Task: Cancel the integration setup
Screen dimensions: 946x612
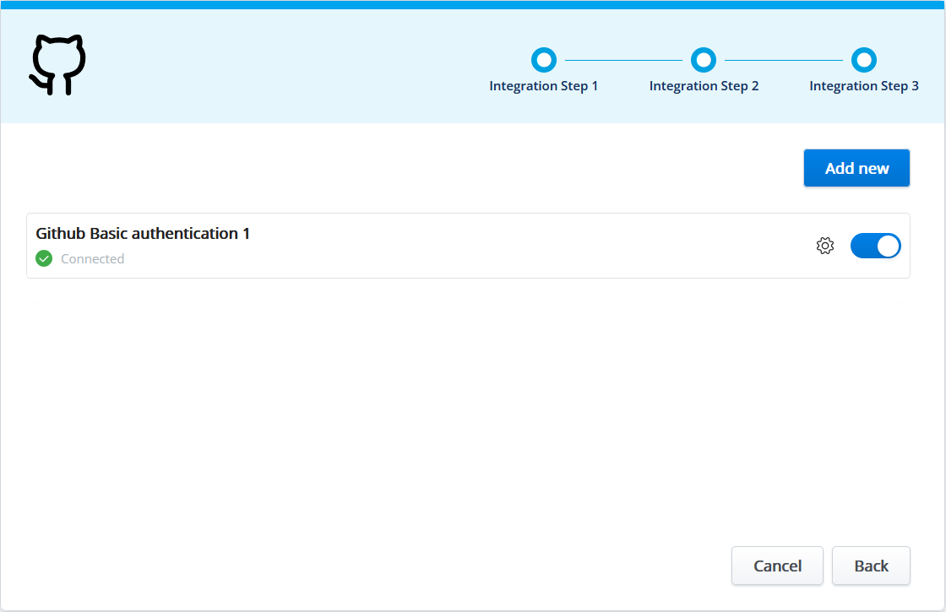Action: click(x=777, y=566)
